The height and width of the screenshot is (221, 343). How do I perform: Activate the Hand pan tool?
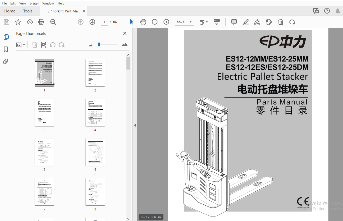(143, 22)
